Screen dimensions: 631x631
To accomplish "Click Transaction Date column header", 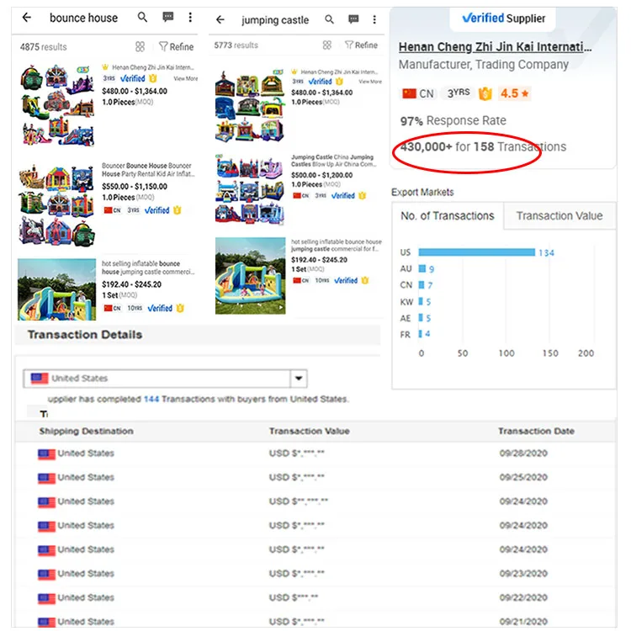I will [536, 431].
